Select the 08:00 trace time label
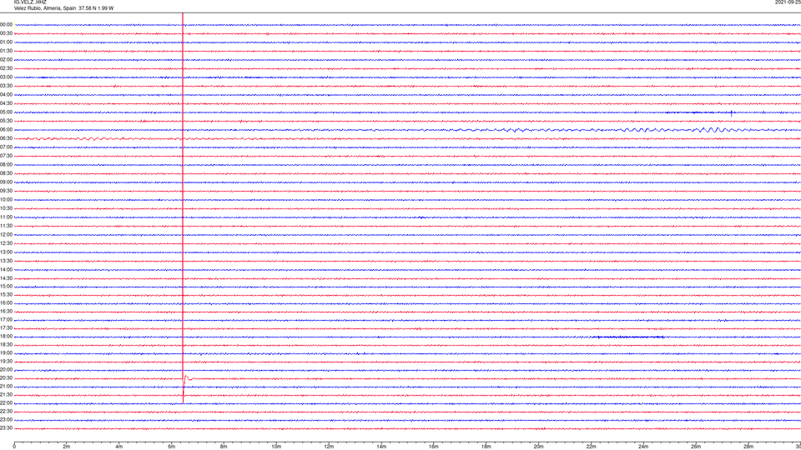801x450 pixels. click(x=6, y=165)
